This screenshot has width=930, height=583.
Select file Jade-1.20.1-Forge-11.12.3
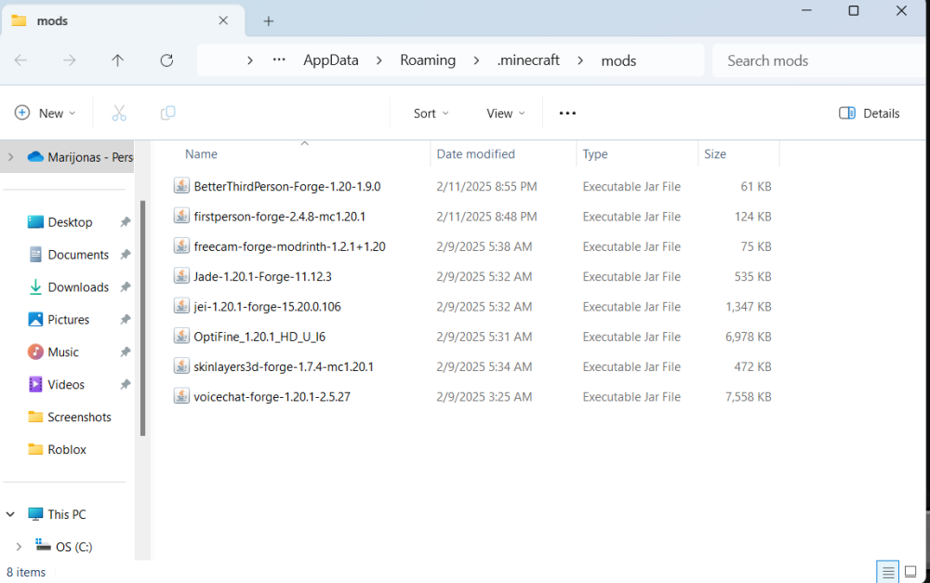(x=262, y=276)
